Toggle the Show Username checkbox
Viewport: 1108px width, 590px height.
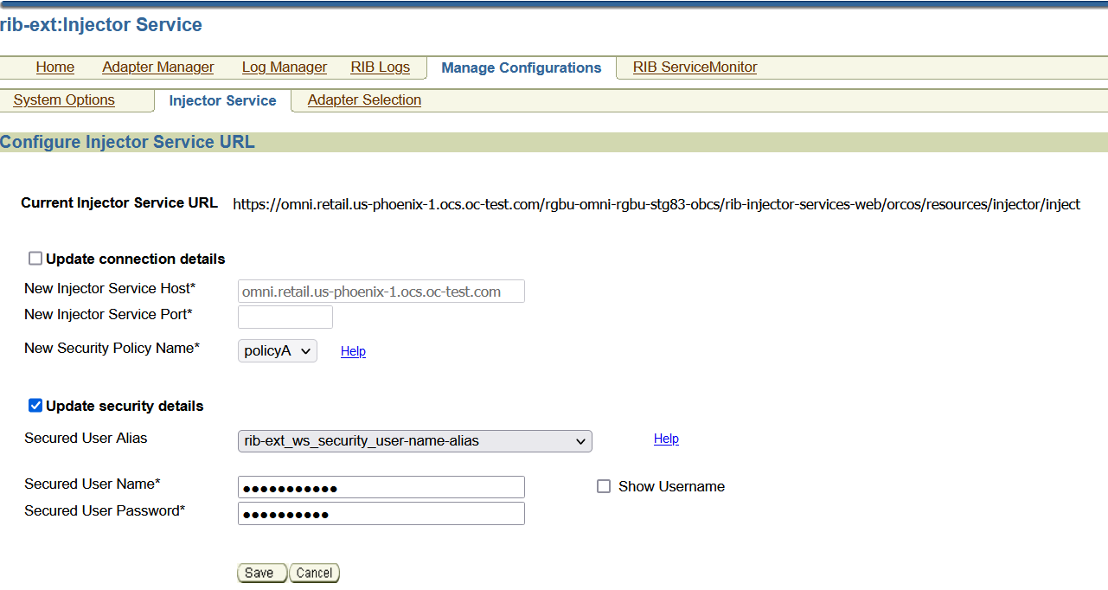[603, 486]
